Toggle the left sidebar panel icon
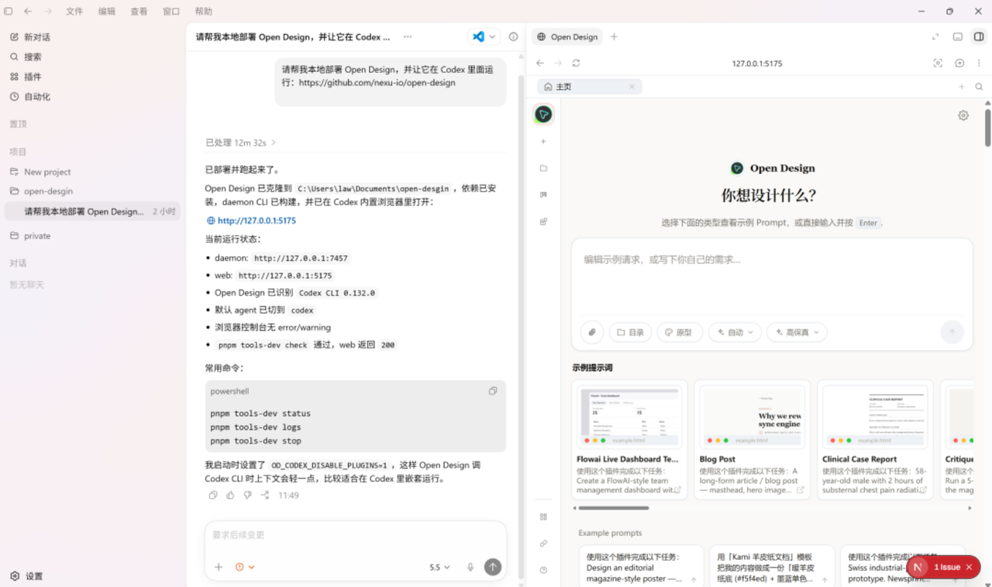This screenshot has height=587, width=992. click(9, 12)
